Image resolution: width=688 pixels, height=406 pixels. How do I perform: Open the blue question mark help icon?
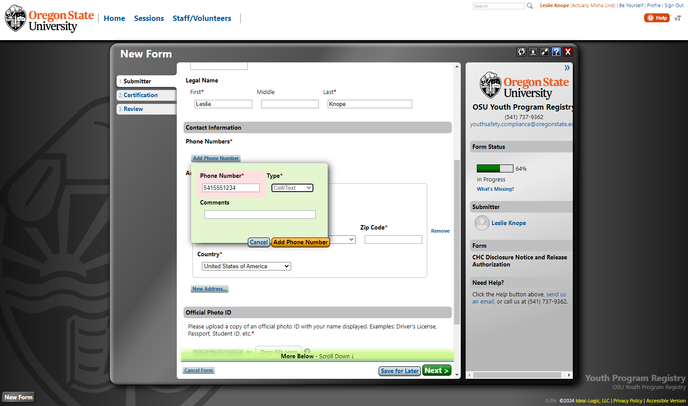point(556,52)
